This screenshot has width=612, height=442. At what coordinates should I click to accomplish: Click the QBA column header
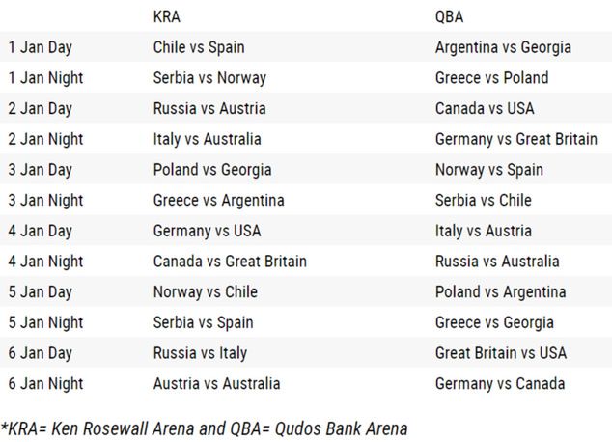click(450, 16)
